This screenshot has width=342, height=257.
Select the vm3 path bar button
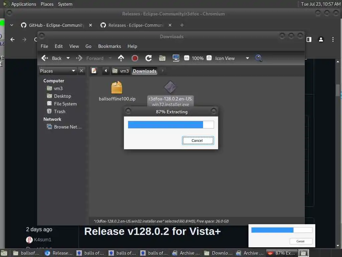(121, 71)
